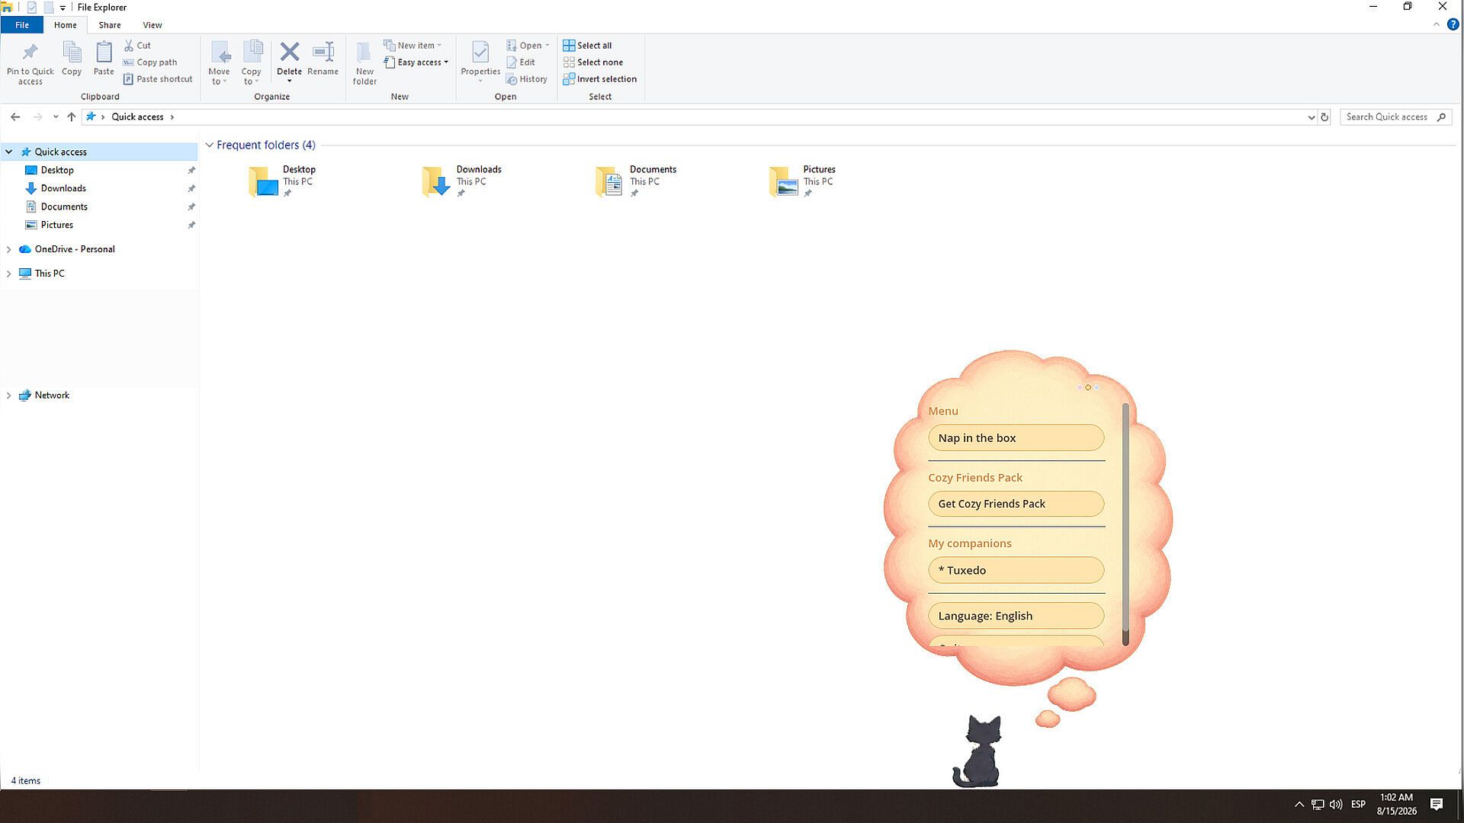Screen dimensions: 1464x823
Task: Expand the This PC tree node
Action: point(8,274)
